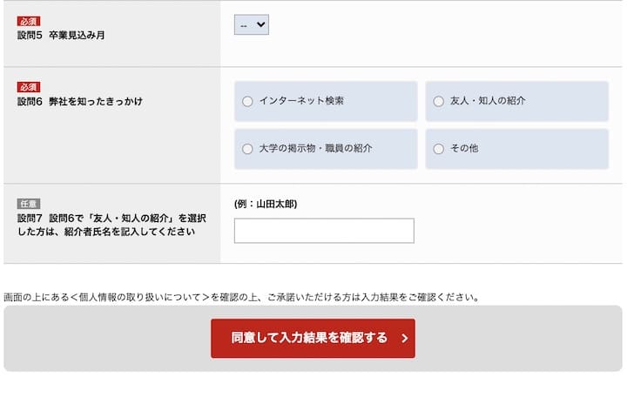Viewport: 627px width, 404px height.
Task: Select the インターネット検索 radio circle
Action: tap(247, 101)
